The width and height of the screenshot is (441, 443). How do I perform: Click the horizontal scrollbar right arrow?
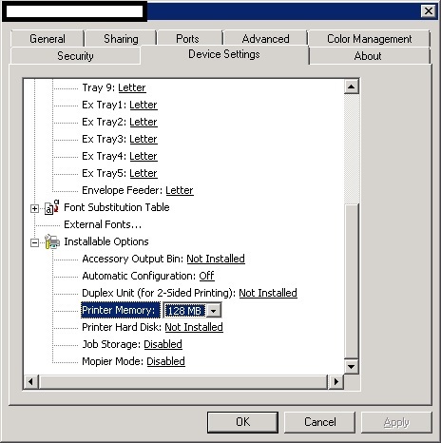coord(336,381)
